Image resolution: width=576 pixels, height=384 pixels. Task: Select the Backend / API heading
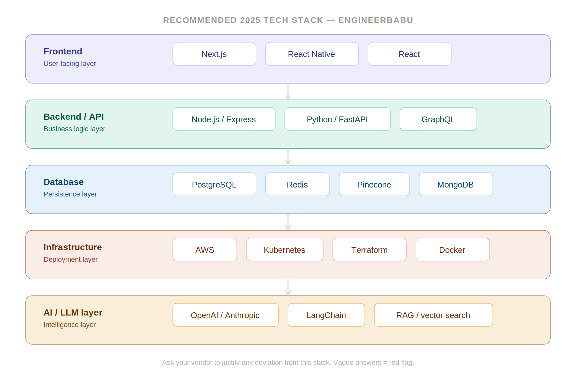pos(74,117)
